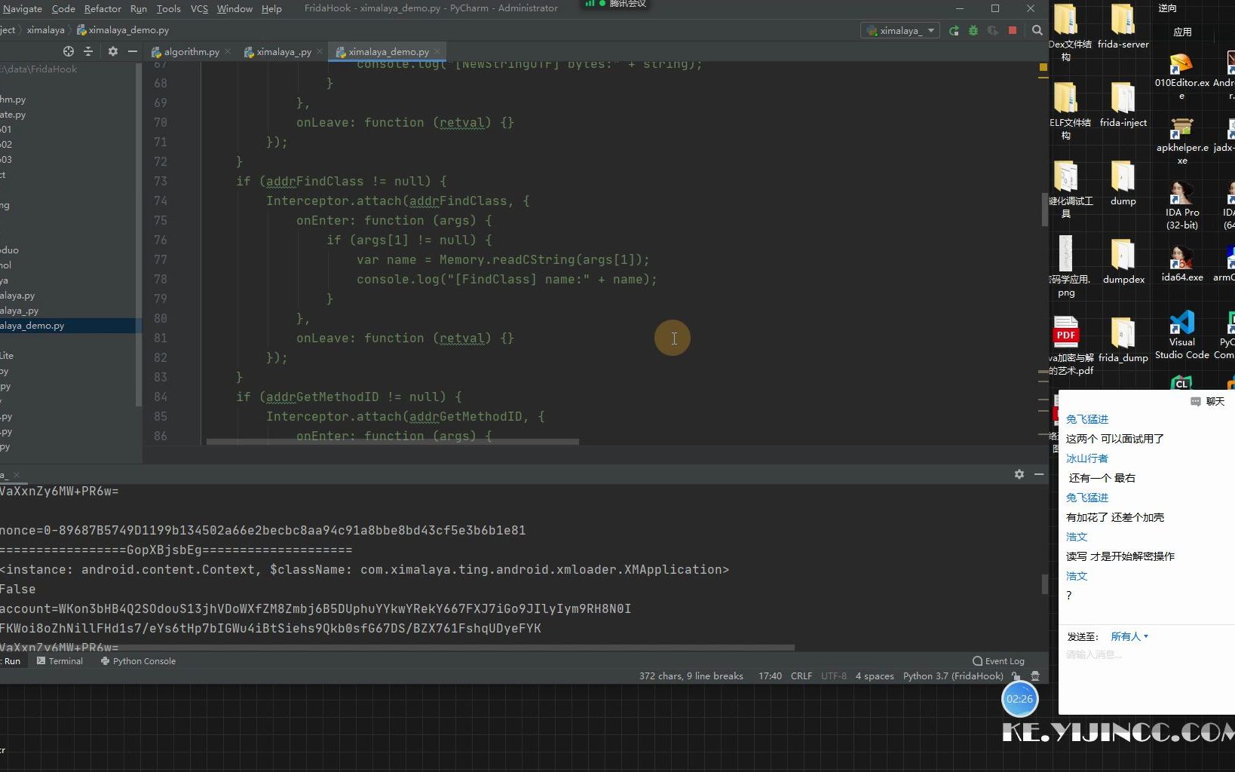Viewport: 1235px width, 772px height.
Task: Hide the Run tool window
Action: 1039,474
